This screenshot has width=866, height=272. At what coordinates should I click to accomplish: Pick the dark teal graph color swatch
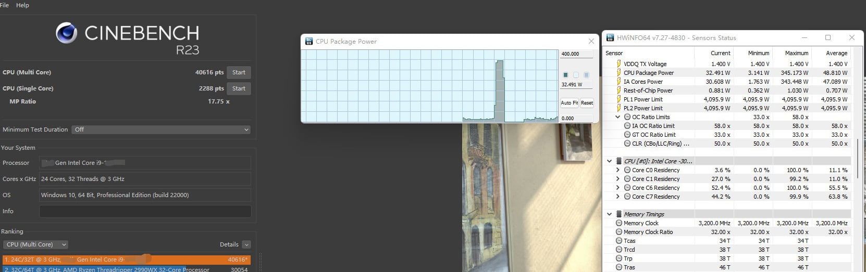(565, 75)
